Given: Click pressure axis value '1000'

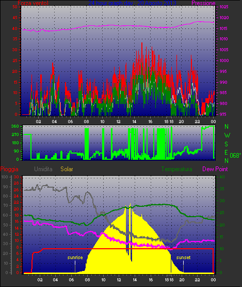Looking at the screenshot, I should (224, 61).
